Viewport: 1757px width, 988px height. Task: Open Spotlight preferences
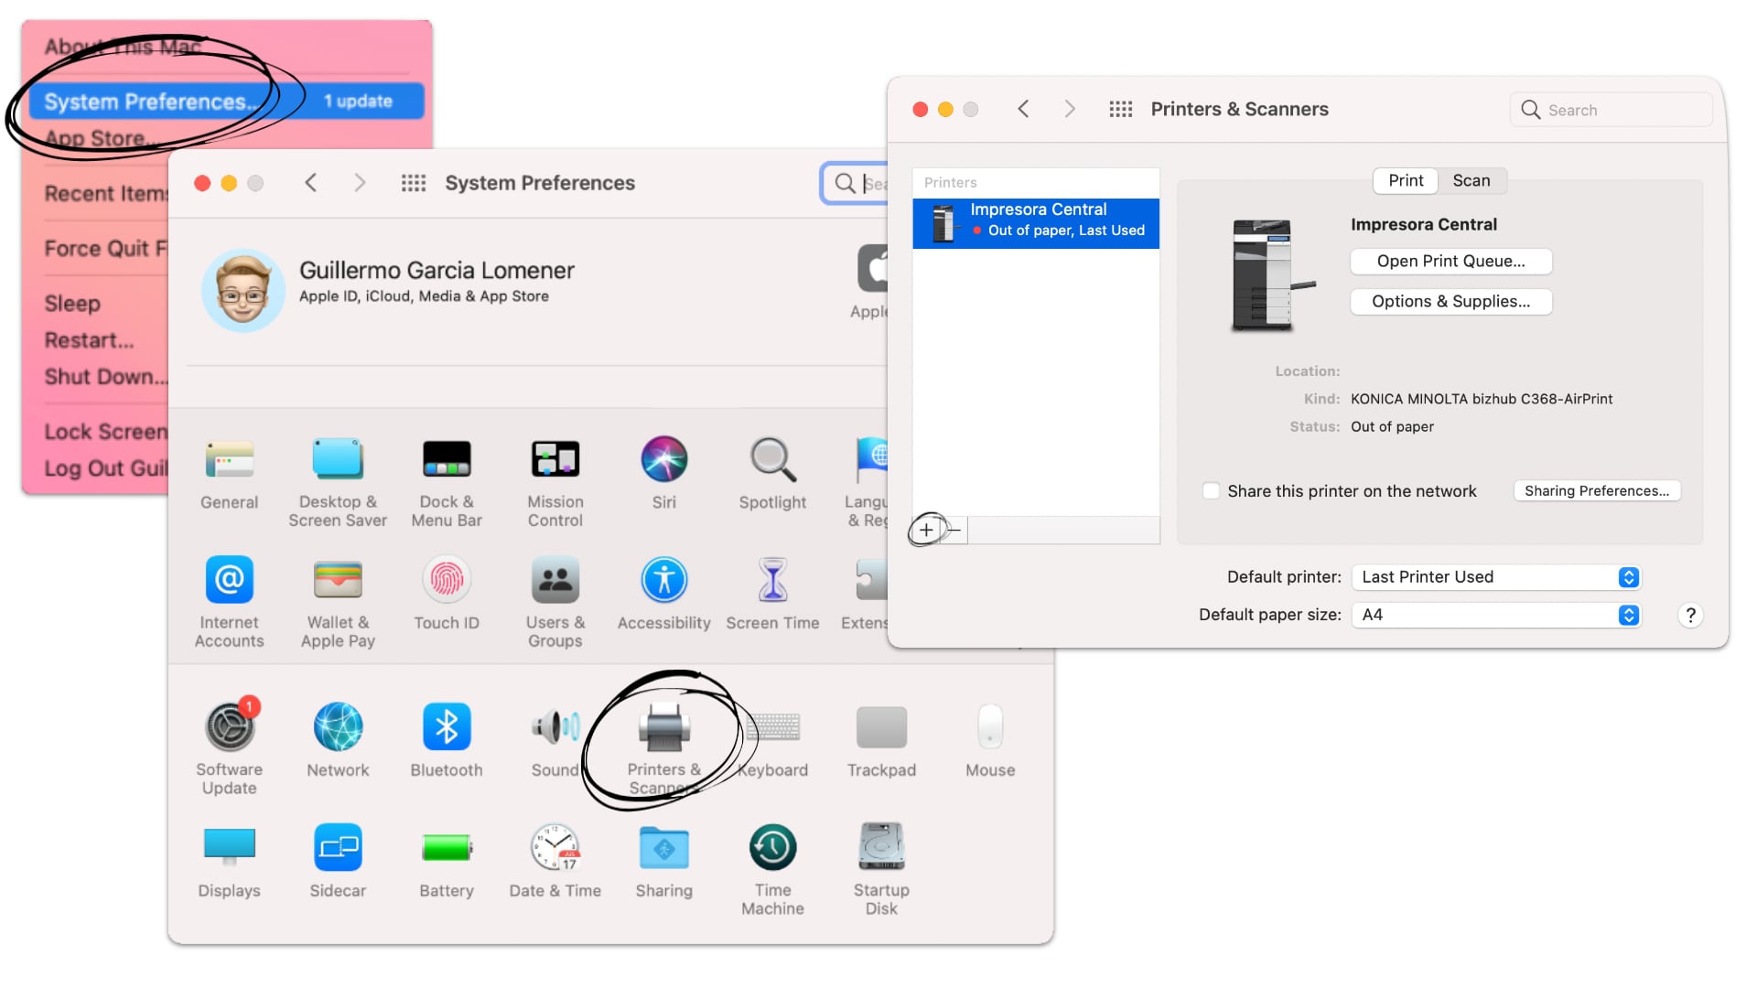(773, 472)
